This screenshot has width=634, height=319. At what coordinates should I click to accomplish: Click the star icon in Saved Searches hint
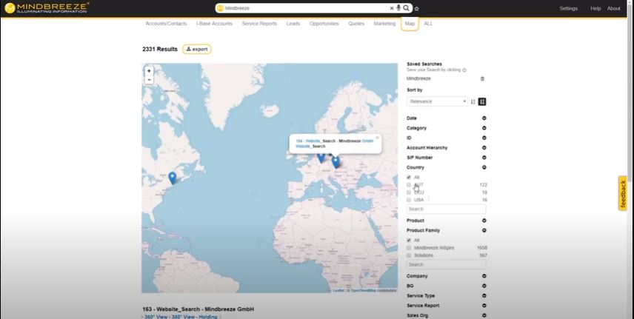pos(464,70)
